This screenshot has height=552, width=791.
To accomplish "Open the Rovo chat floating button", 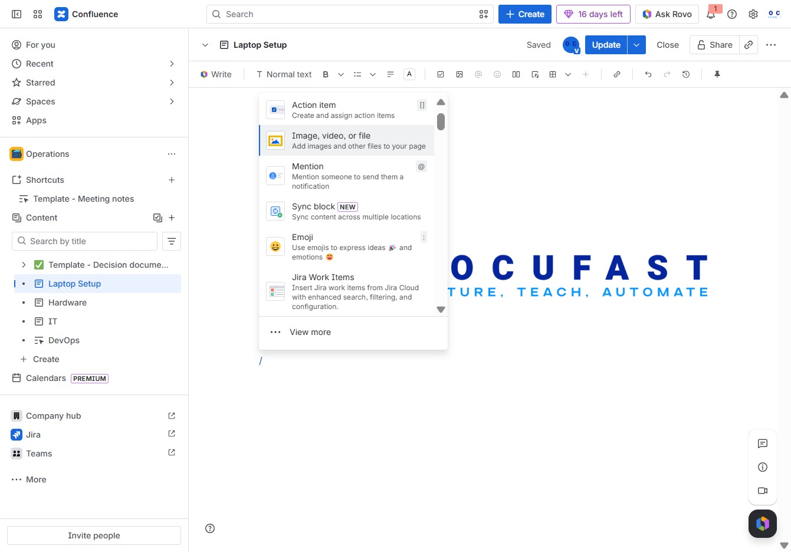I will [763, 524].
